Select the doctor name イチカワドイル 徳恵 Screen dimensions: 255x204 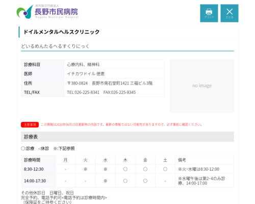86,74
